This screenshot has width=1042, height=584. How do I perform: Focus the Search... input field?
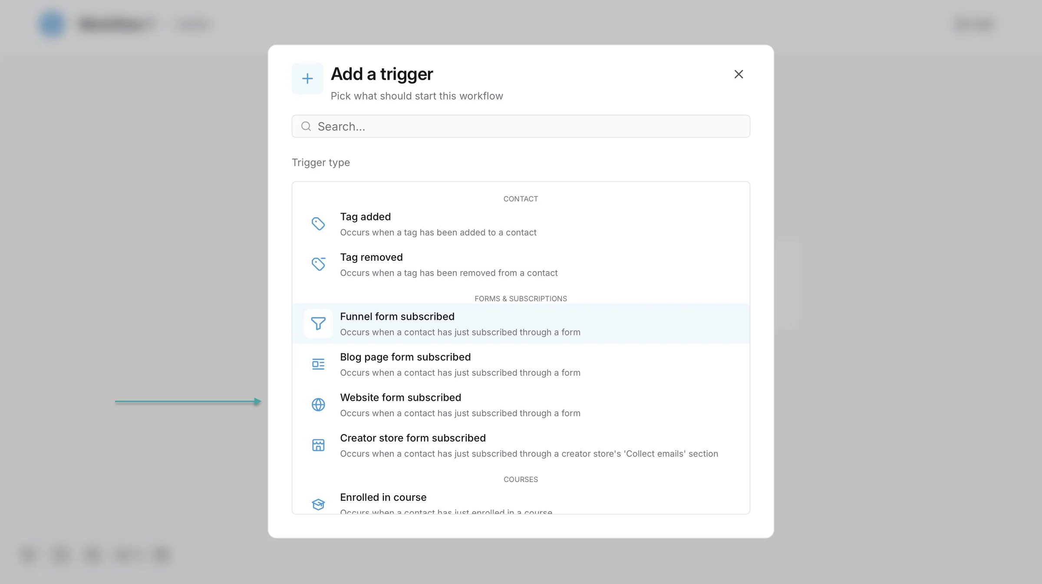click(x=521, y=126)
